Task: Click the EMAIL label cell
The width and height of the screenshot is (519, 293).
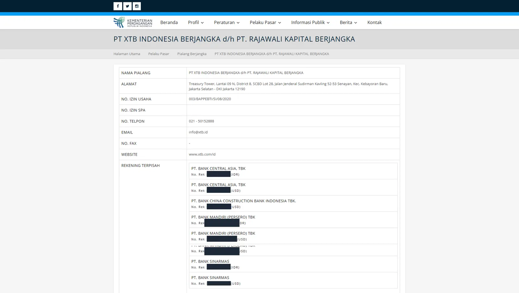Action: coord(153,132)
